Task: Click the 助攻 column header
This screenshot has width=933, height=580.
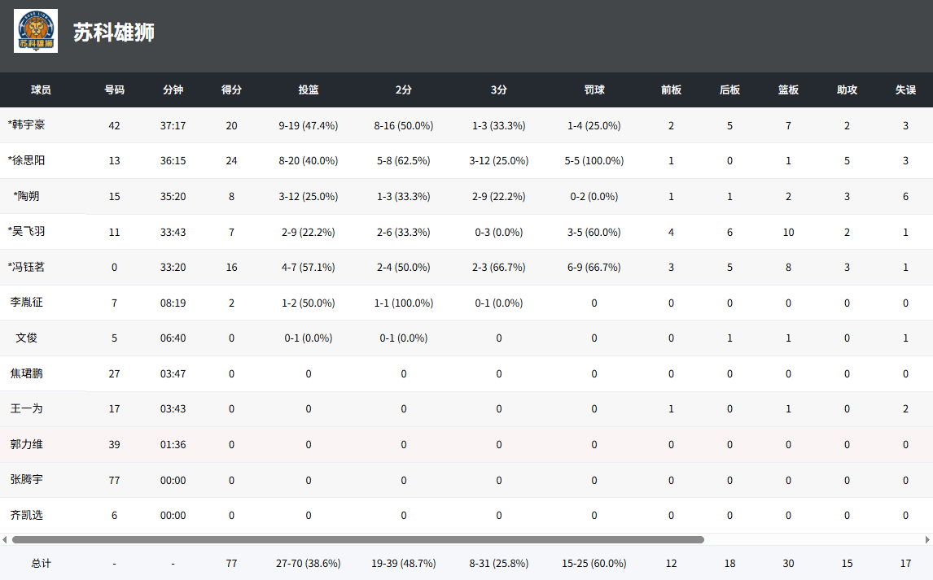Action: pyautogui.click(x=847, y=89)
